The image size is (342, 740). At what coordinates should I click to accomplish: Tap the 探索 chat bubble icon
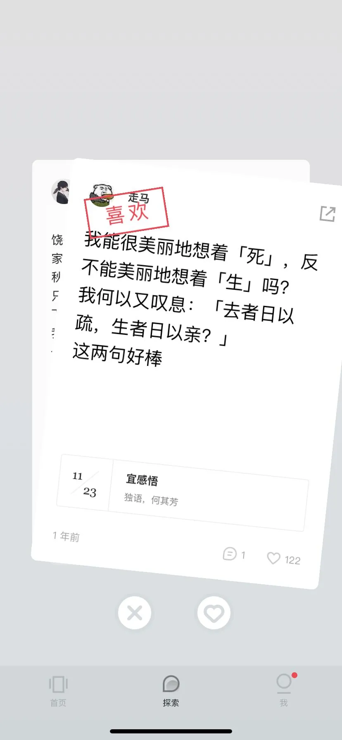[171, 684]
